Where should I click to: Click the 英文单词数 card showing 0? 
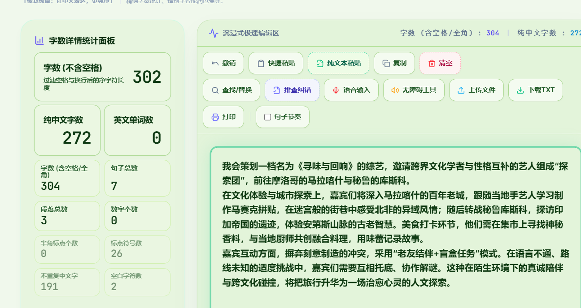tap(137, 130)
